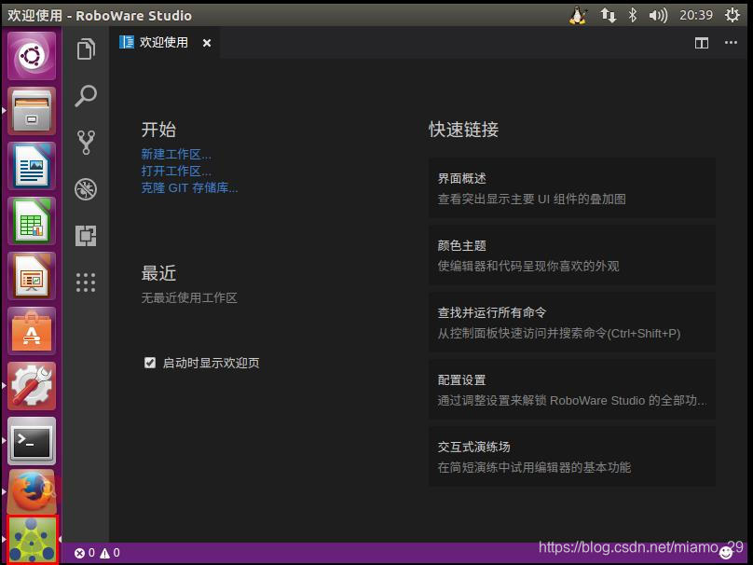Open Ubuntu Software Center launcher icon
This screenshot has width=753, height=565.
[x=32, y=331]
